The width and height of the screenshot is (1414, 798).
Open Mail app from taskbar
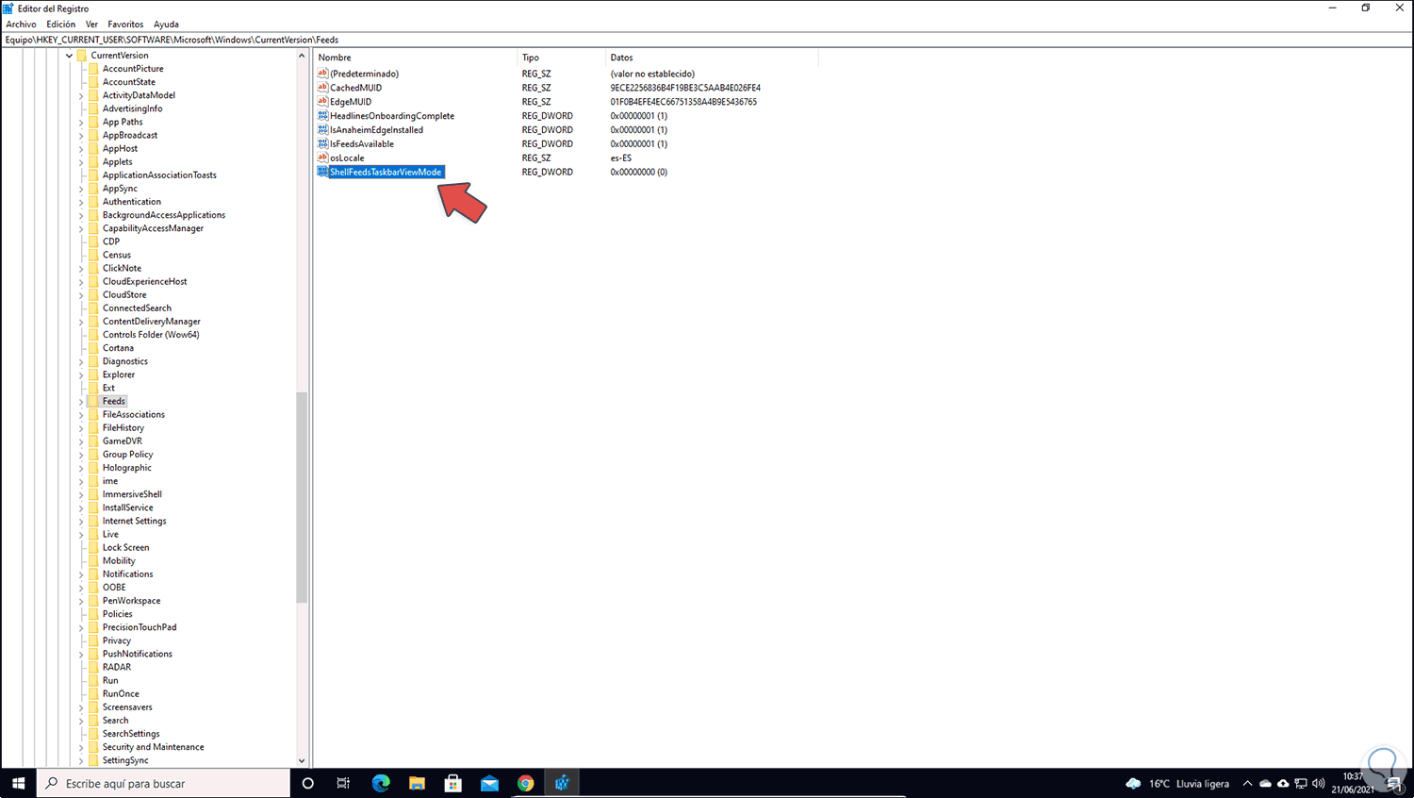pos(489,783)
